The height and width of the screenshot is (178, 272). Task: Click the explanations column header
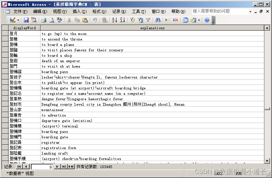[x=152, y=28]
